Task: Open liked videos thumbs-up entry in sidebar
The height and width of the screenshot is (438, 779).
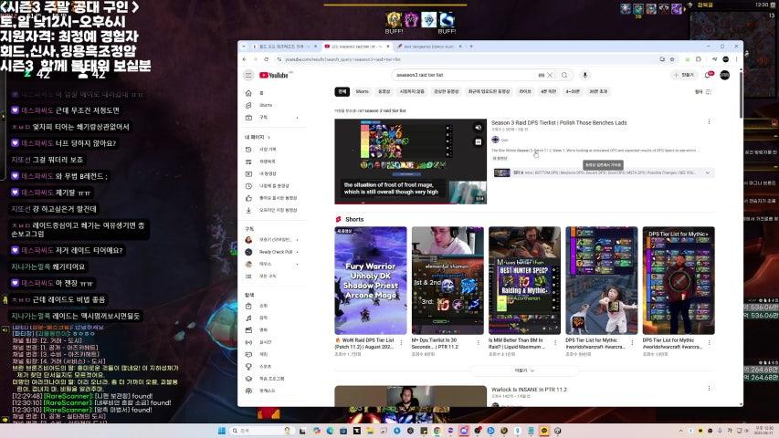Action: (273, 198)
